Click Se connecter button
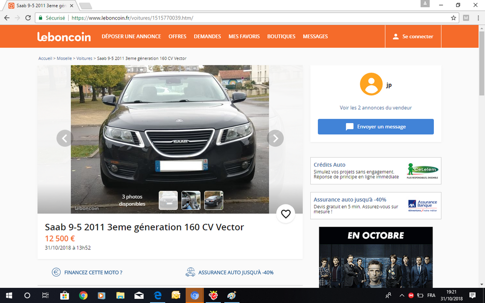The image size is (485, 303). [413, 36]
